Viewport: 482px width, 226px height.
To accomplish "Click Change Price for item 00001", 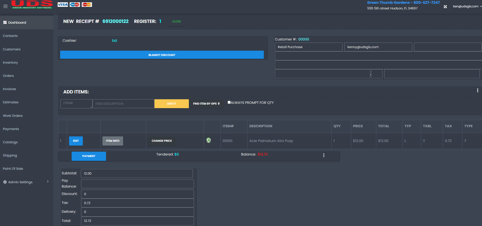I will pyautogui.click(x=162, y=141).
